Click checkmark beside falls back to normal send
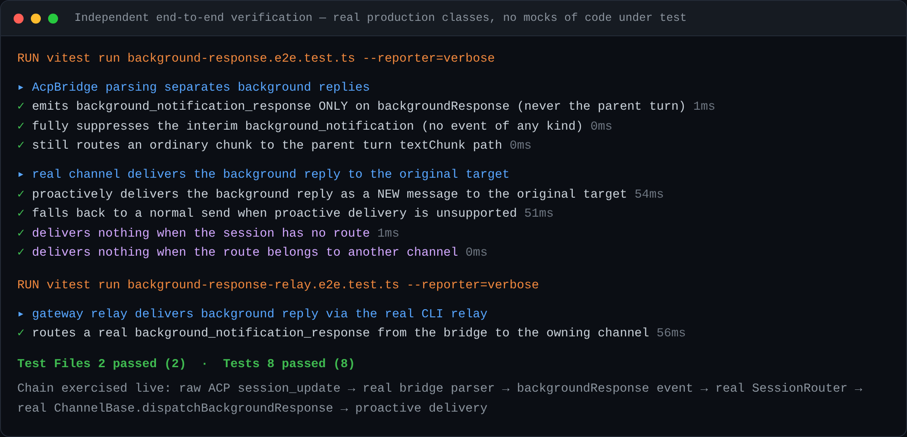Image resolution: width=907 pixels, height=437 pixels. 21,213
